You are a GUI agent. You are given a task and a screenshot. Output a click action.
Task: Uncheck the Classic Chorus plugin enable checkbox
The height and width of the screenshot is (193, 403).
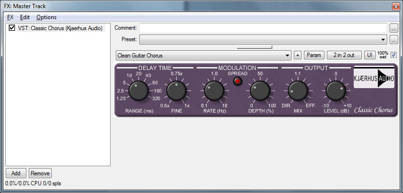pyautogui.click(x=12, y=28)
